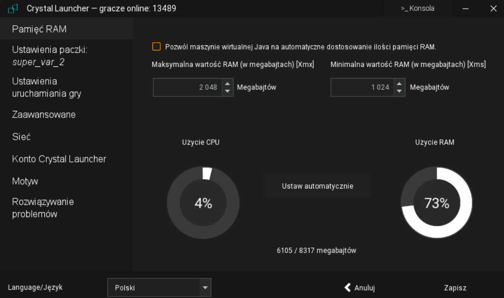The height and width of the screenshot is (298, 504).
Task: Open Konto Crystal Launcher settings
Action: point(59,159)
